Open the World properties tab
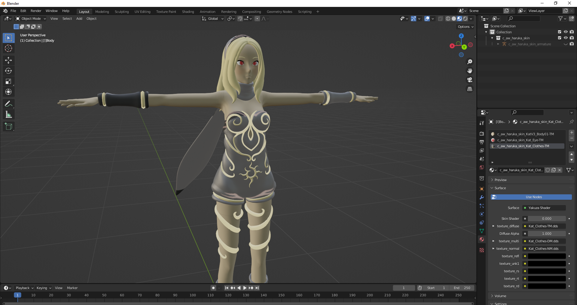The image size is (577, 305). pyautogui.click(x=482, y=167)
